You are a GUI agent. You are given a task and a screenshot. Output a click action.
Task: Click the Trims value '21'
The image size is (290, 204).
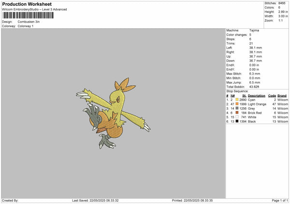click(251, 43)
